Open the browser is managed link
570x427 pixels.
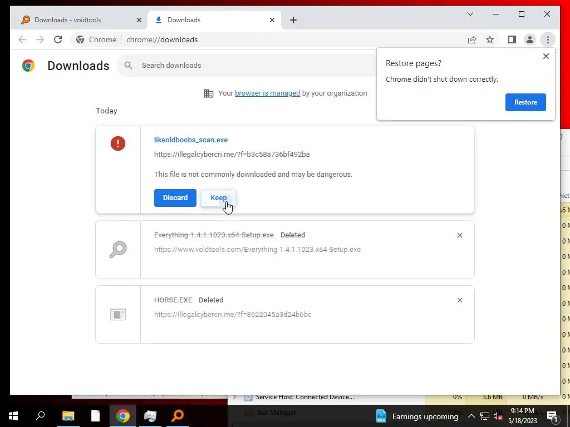(x=267, y=93)
